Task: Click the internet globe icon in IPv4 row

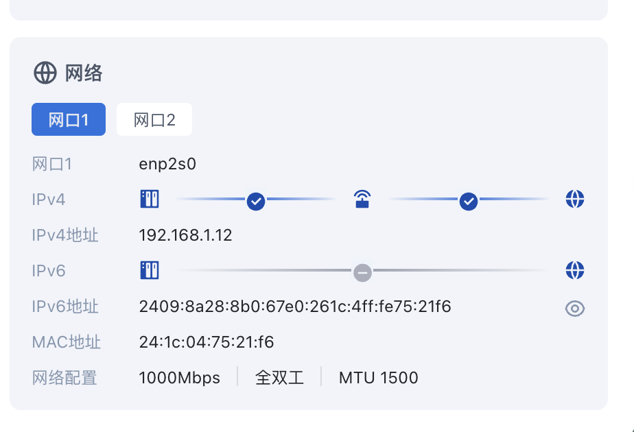Action: pyautogui.click(x=575, y=199)
